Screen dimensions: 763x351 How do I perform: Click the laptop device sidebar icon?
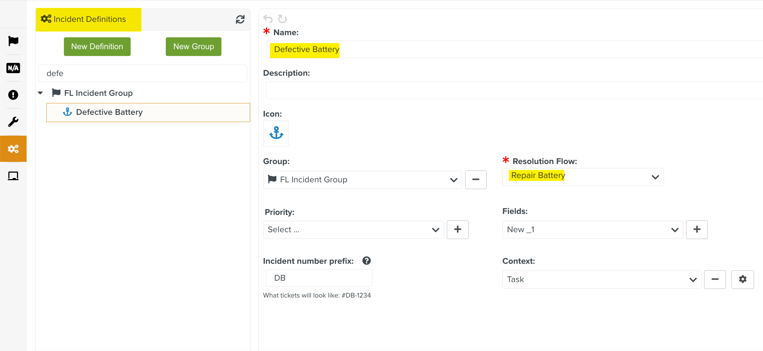coord(13,176)
